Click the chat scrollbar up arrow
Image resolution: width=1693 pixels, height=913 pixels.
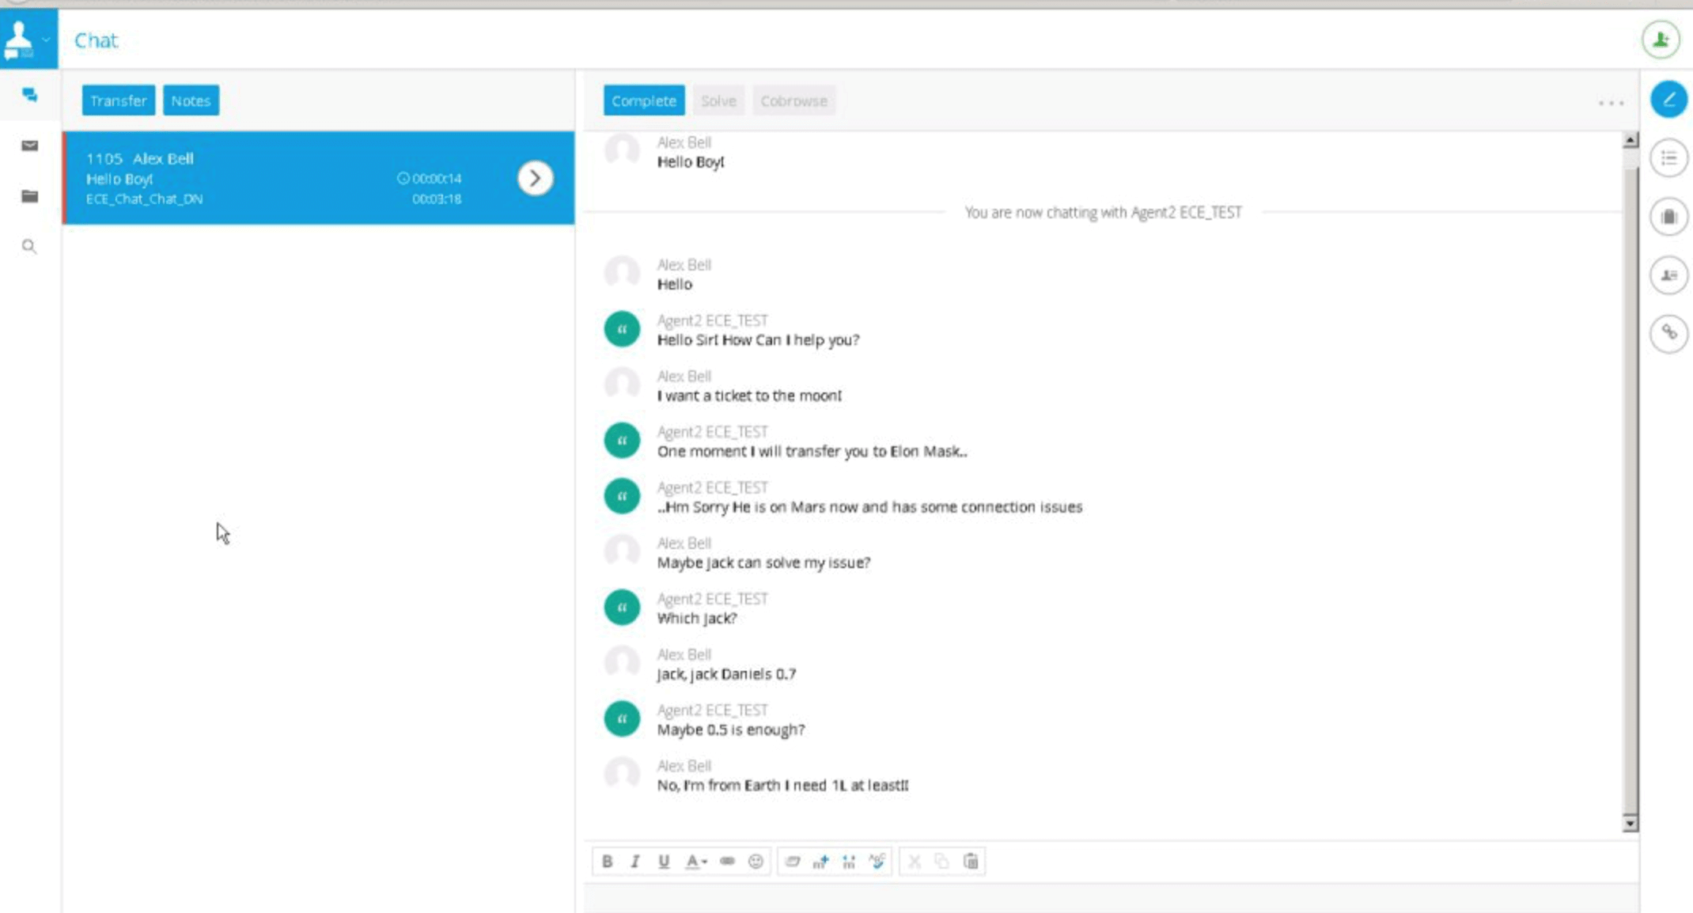pyautogui.click(x=1630, y=141)
